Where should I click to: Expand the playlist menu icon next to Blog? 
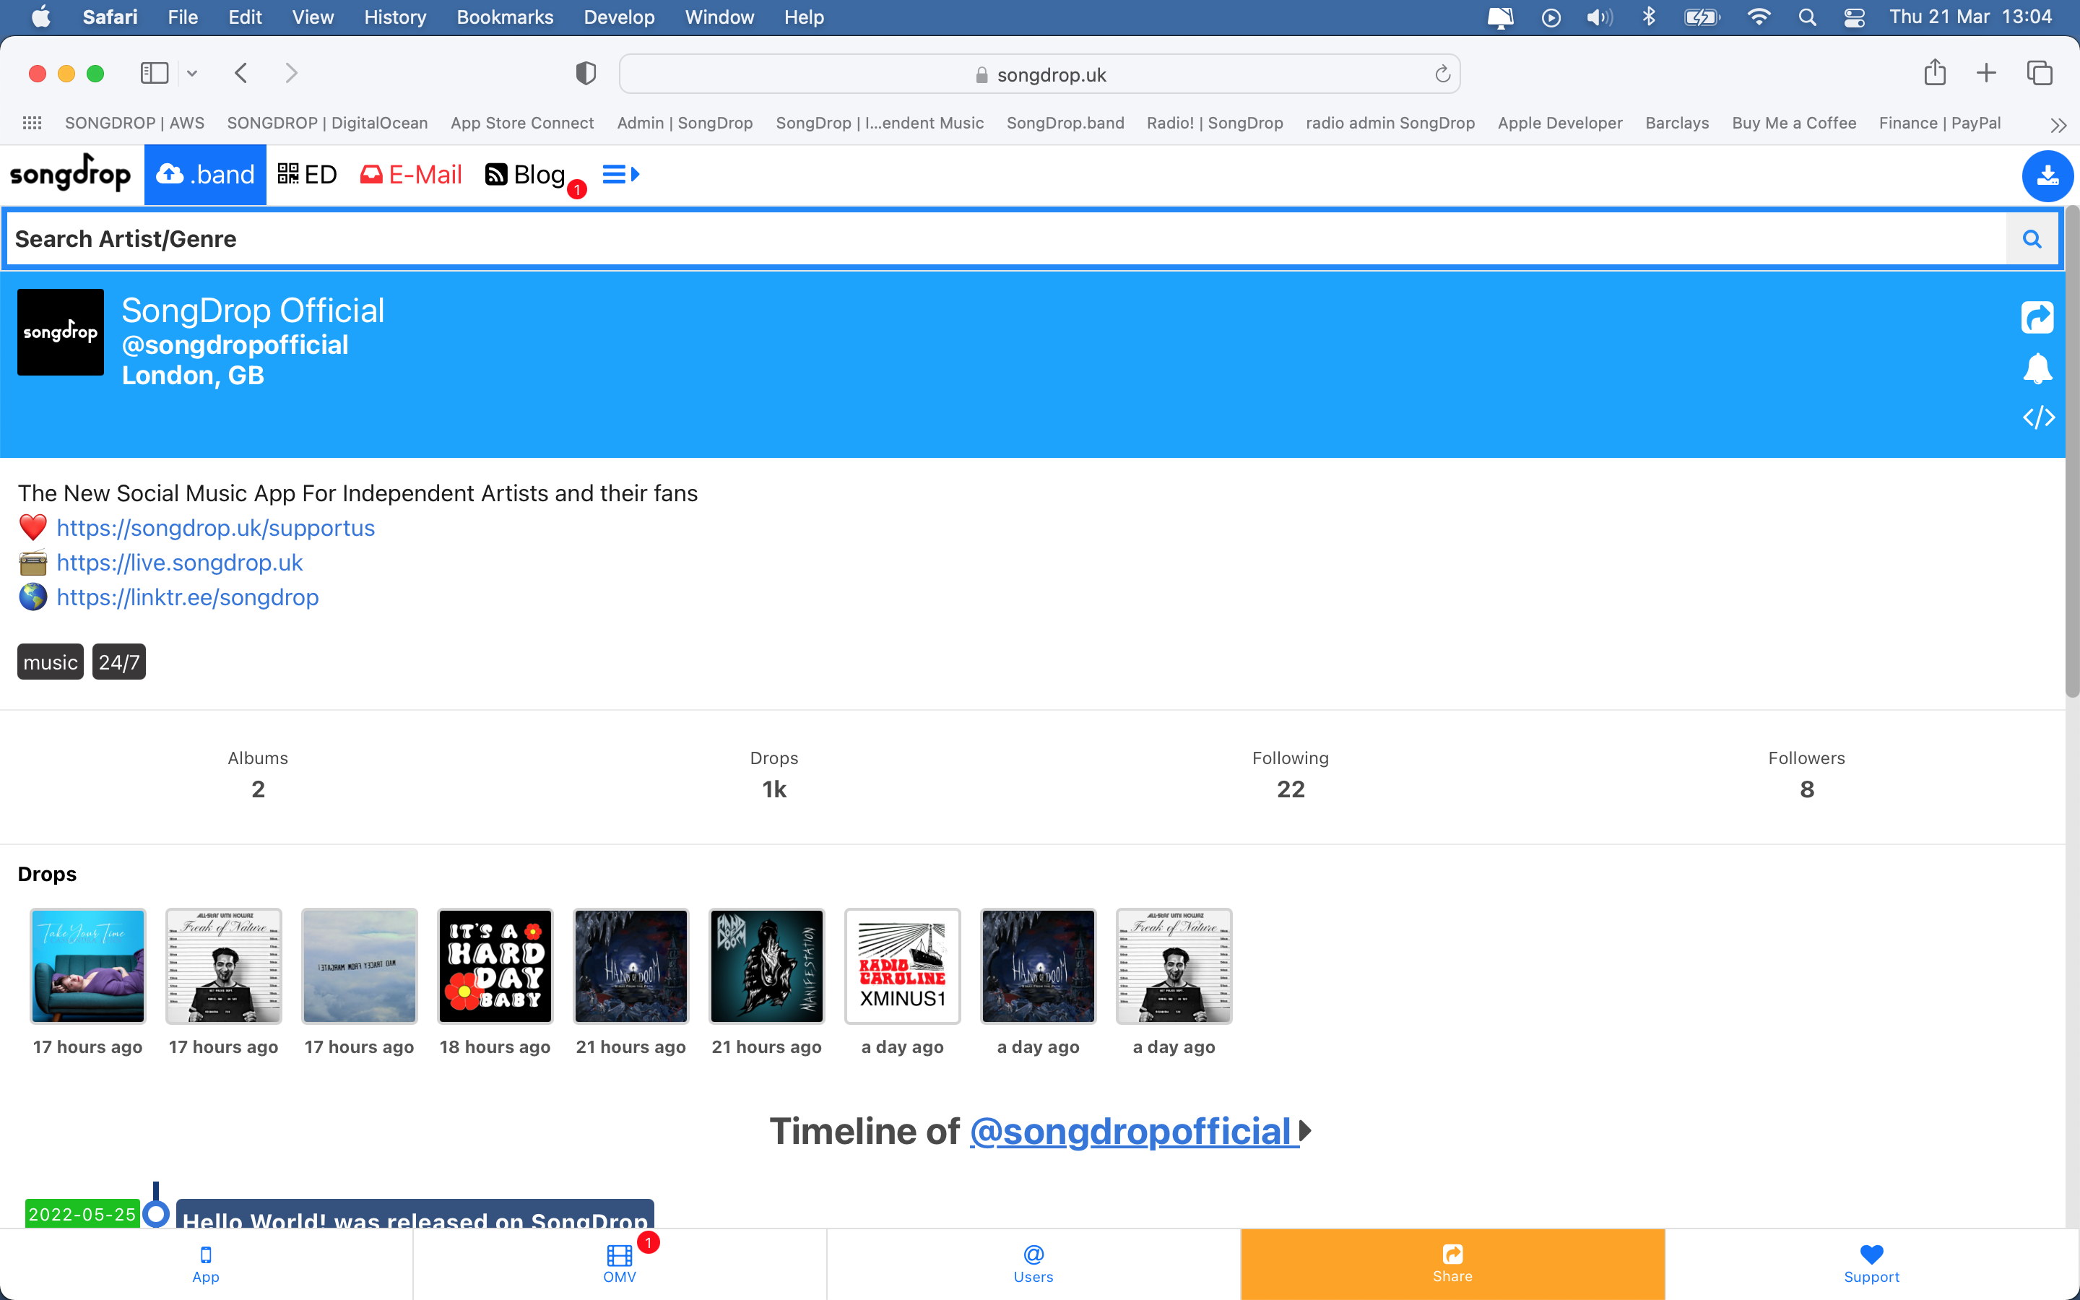620,175
